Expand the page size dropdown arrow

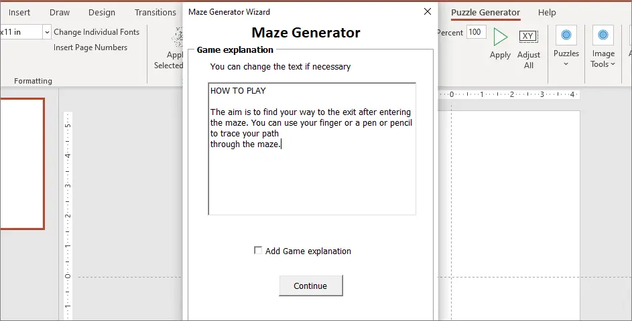[x=47, y=32]
